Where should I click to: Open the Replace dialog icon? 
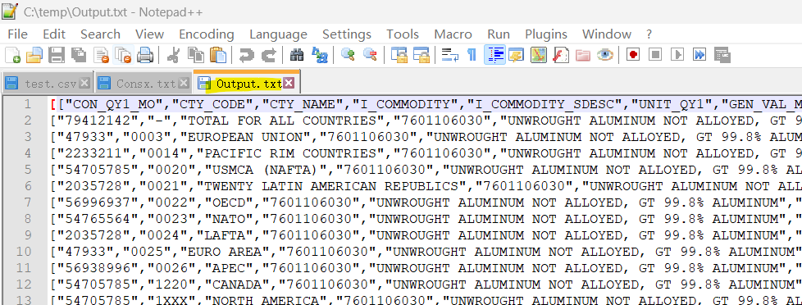(x=320, y=55)
